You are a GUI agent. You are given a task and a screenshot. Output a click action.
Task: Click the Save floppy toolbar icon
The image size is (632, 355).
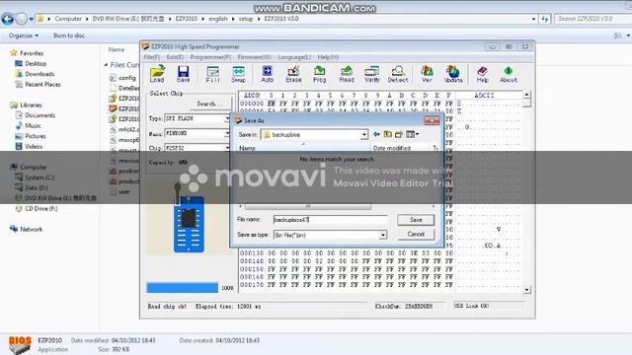[x=183, y=74]
